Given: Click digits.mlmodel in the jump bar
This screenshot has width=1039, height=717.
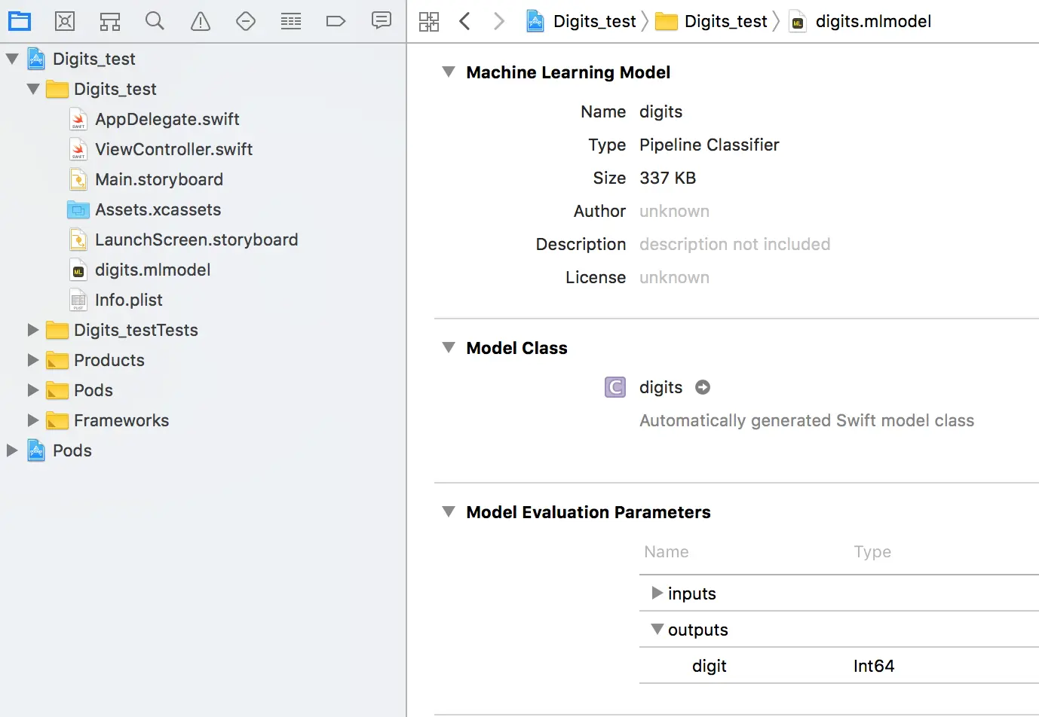Looking at the screenshot, I should tap(872, 21).
